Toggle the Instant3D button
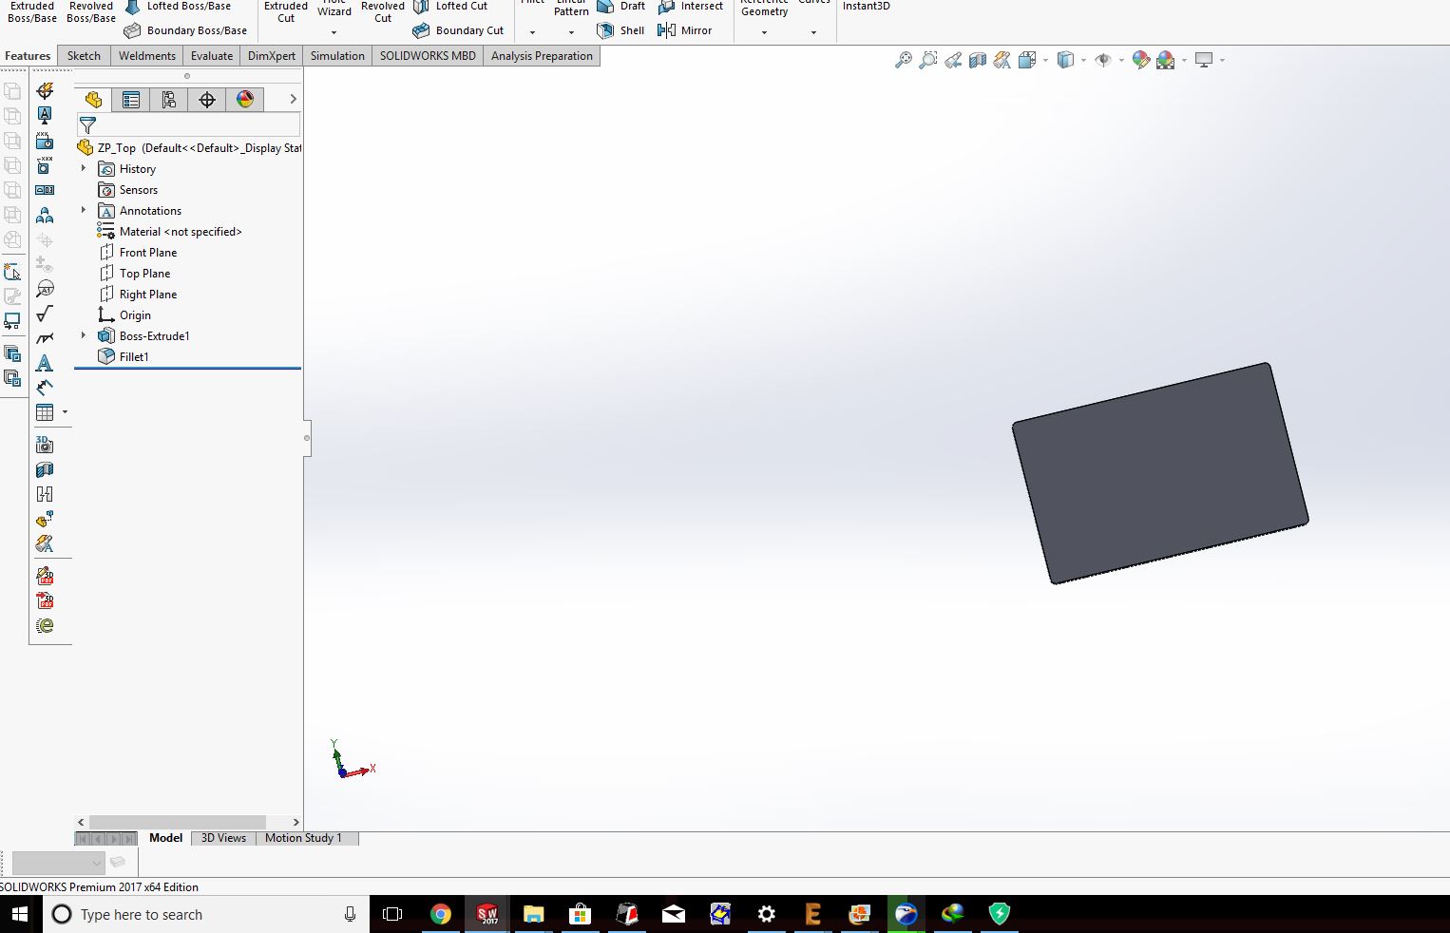The width and height of the screenshot is (1450, 933). (x=867, y=7)
